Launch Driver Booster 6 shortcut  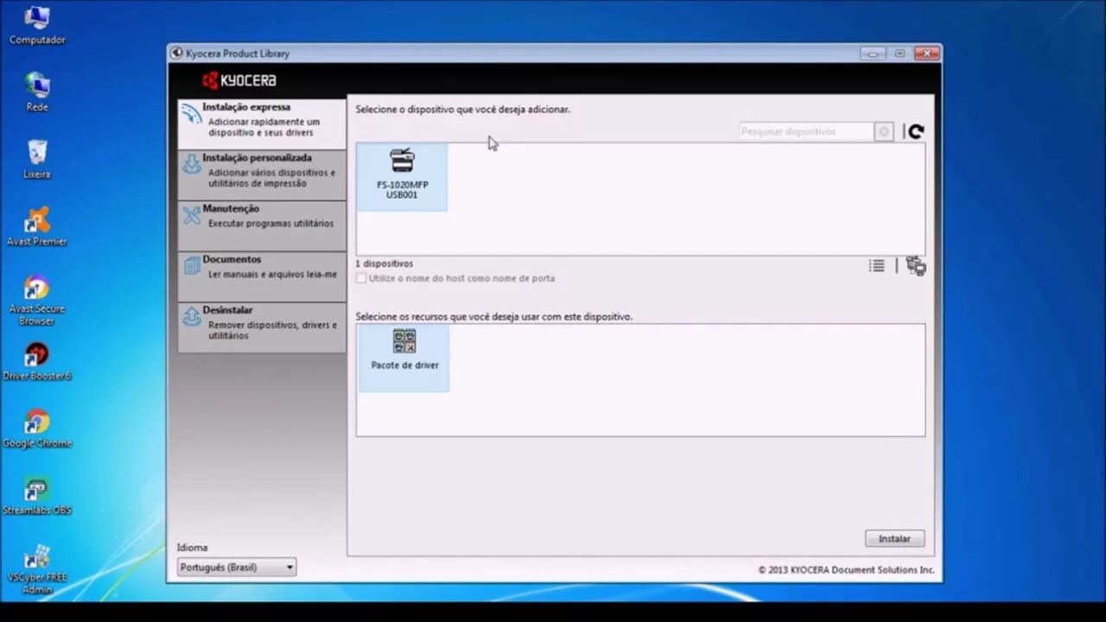pyautogui.click(x=37, y=362)
